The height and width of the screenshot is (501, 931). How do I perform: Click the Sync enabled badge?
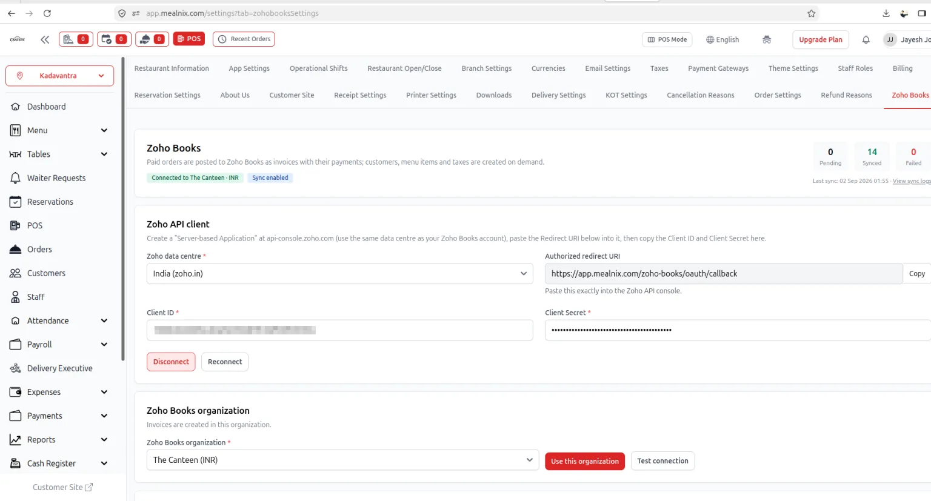point(270,178)
